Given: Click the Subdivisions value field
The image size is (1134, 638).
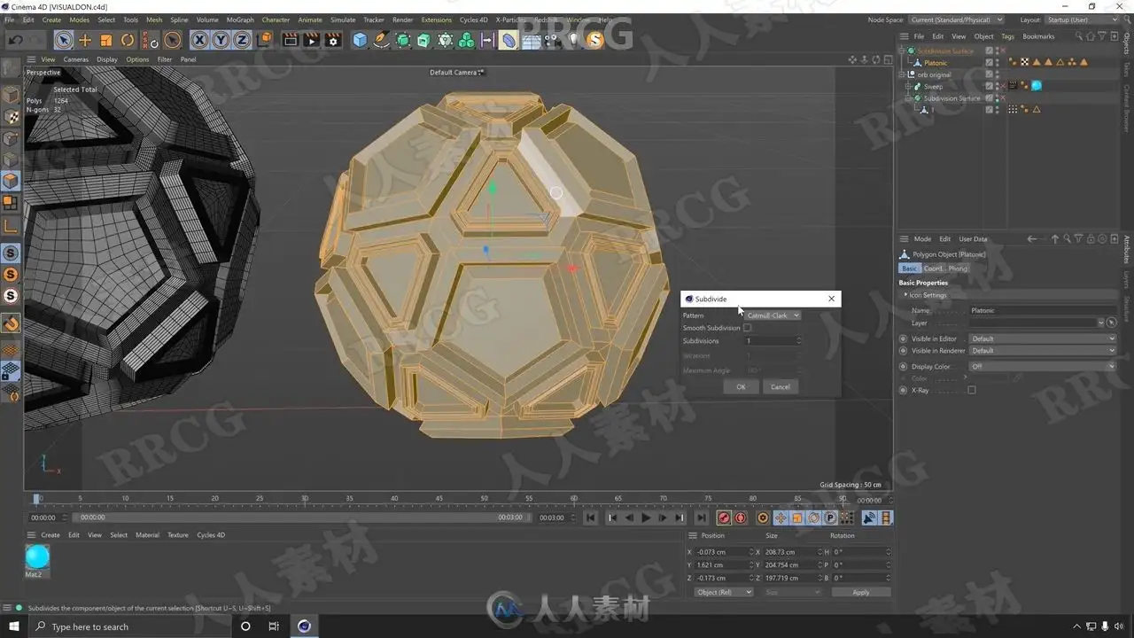Looking at the screenshot, I should point(773,341).
